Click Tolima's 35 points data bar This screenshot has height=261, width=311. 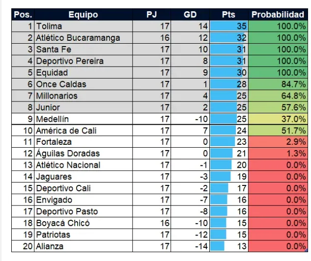pyautogui.click(x=229, y=26)
